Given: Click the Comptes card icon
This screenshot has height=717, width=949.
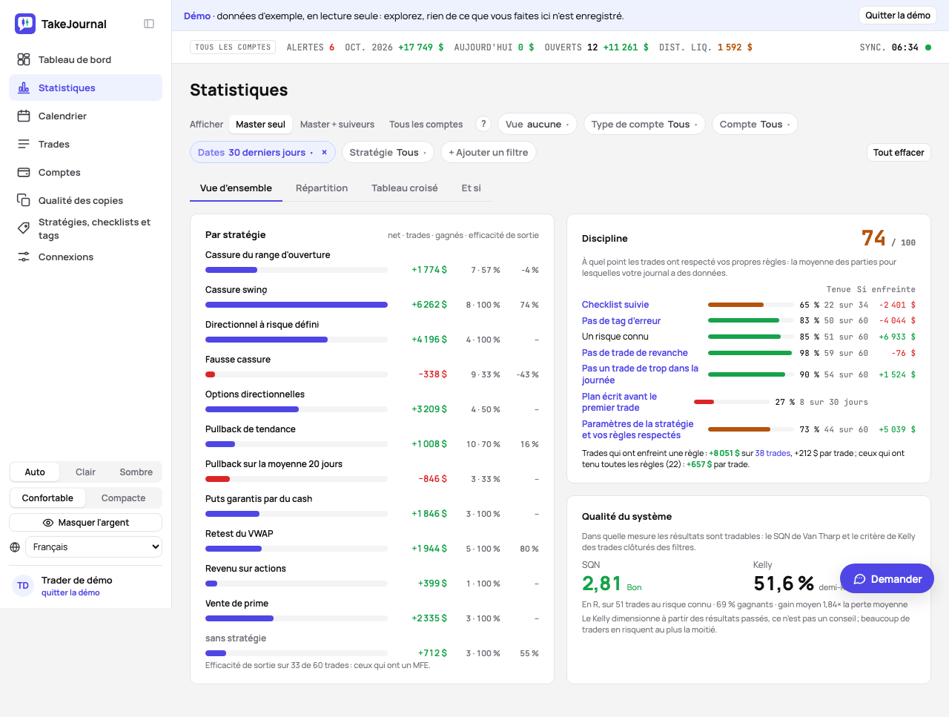Looking at the screenshot, I should [24, 172].
